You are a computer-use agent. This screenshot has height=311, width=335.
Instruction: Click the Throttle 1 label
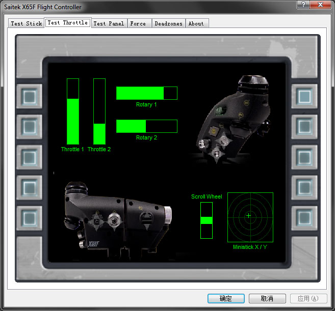(x=72, y=149)
